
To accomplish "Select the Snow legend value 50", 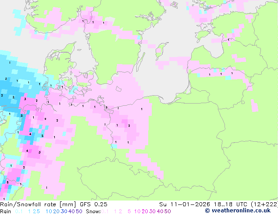I will coord(168,211).
